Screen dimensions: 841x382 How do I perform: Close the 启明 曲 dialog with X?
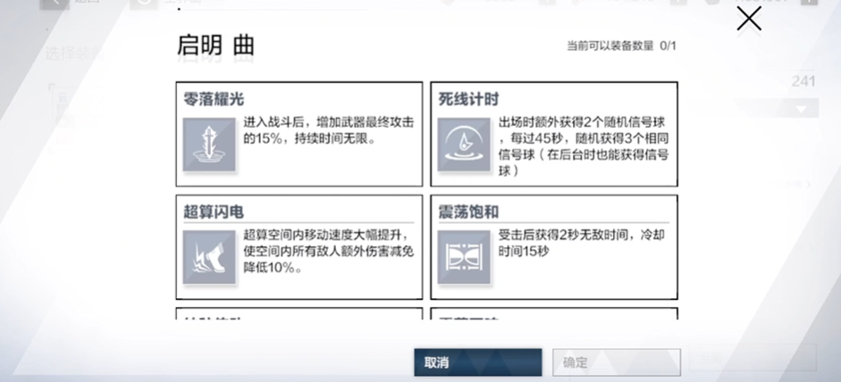[x=749, y=20]
